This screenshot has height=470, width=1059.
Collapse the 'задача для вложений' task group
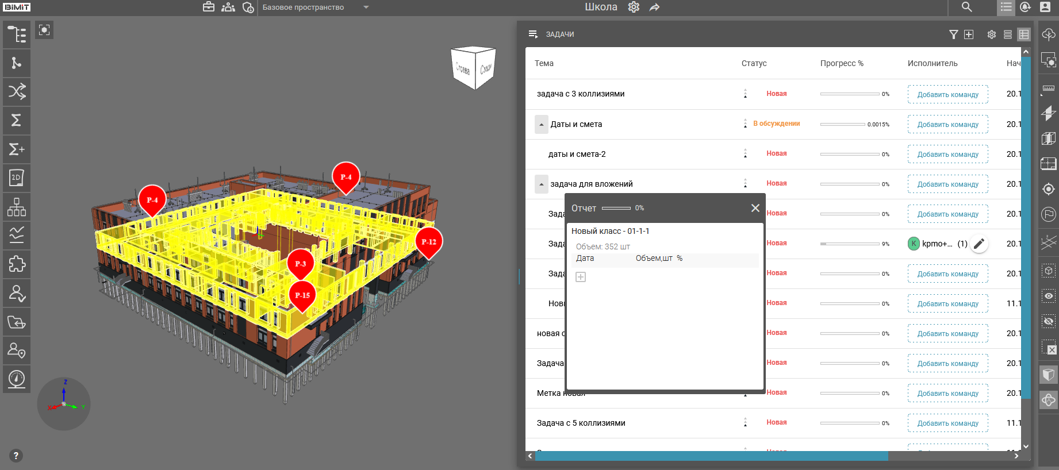pos(542,184)
